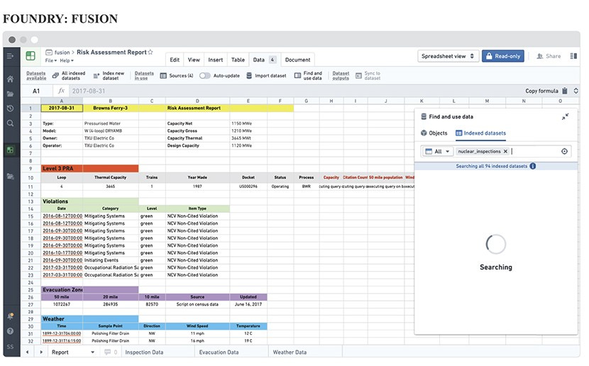The height and width of the screenshot is (366, 589).
Task: Open the Evacuation Data sheet tab
Action: pyautogui.click(x=219, y=352)
